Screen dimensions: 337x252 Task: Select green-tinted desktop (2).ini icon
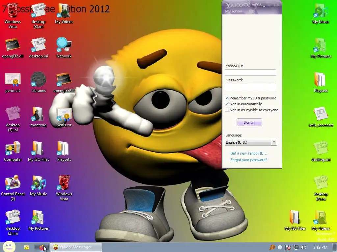click(321, 188)
